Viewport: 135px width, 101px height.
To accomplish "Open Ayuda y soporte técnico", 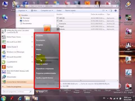I will coord(44,78).
